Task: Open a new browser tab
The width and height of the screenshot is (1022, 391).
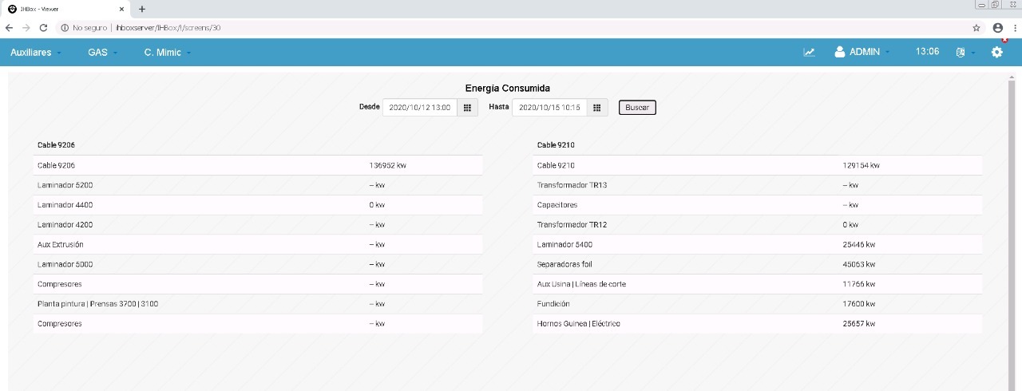Action: 142,9
